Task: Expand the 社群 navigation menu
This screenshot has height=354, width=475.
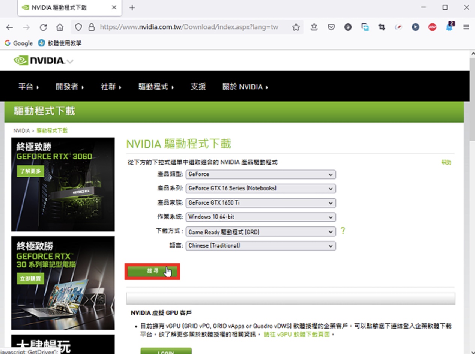Action: point(111,87)
